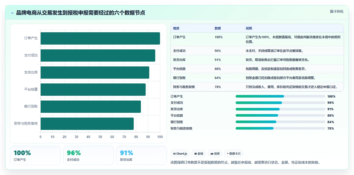
Task: Click the 91% 发货出库 stat card
Action: point(142,155)
